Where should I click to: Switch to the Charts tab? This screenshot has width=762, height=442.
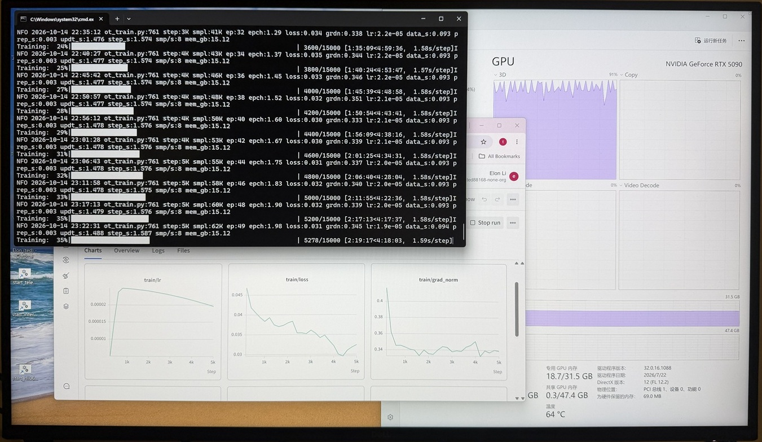pos(93,251)
